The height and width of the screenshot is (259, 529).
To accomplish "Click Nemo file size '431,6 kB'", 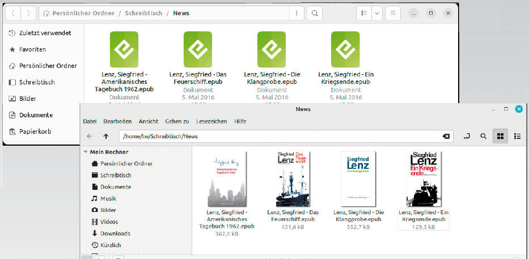I will [293, 227].
